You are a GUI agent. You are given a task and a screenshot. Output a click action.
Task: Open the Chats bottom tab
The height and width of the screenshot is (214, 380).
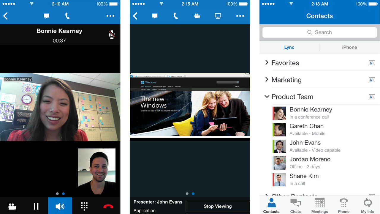[295, 206]
